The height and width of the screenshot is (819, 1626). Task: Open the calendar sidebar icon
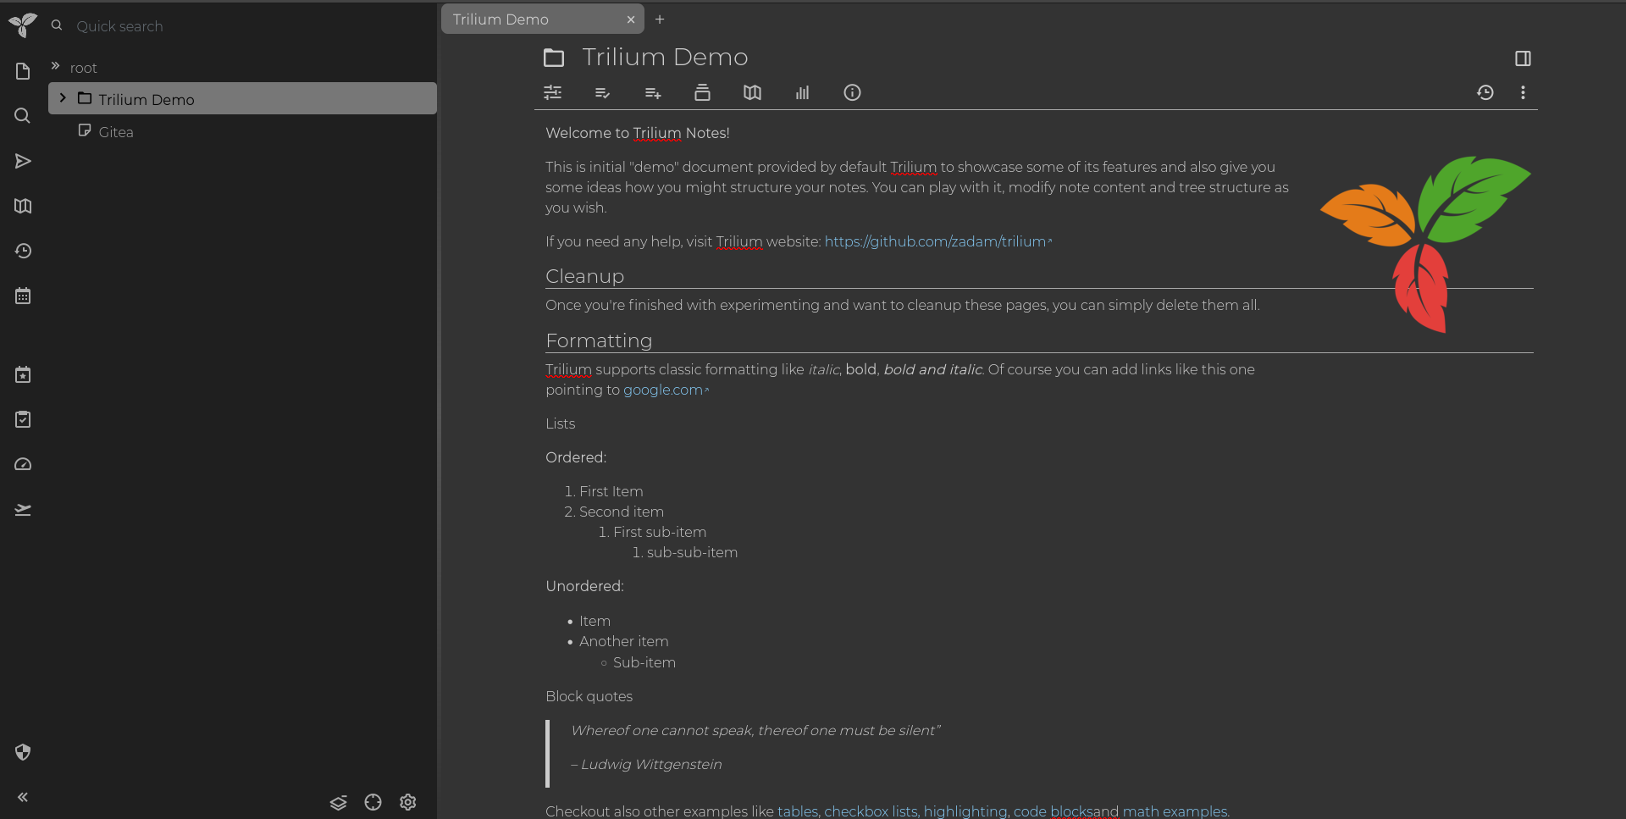[23, 296]
